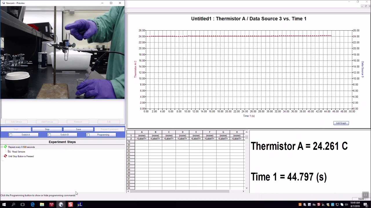Image resolution: width=371 pixels, height=208 pixels.
Task: Click the graph title text
Action: (x=249, y=19)
